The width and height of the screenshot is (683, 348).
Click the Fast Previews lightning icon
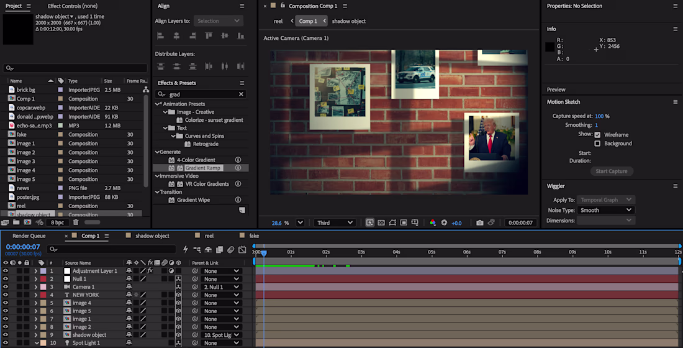pos(370,222)
